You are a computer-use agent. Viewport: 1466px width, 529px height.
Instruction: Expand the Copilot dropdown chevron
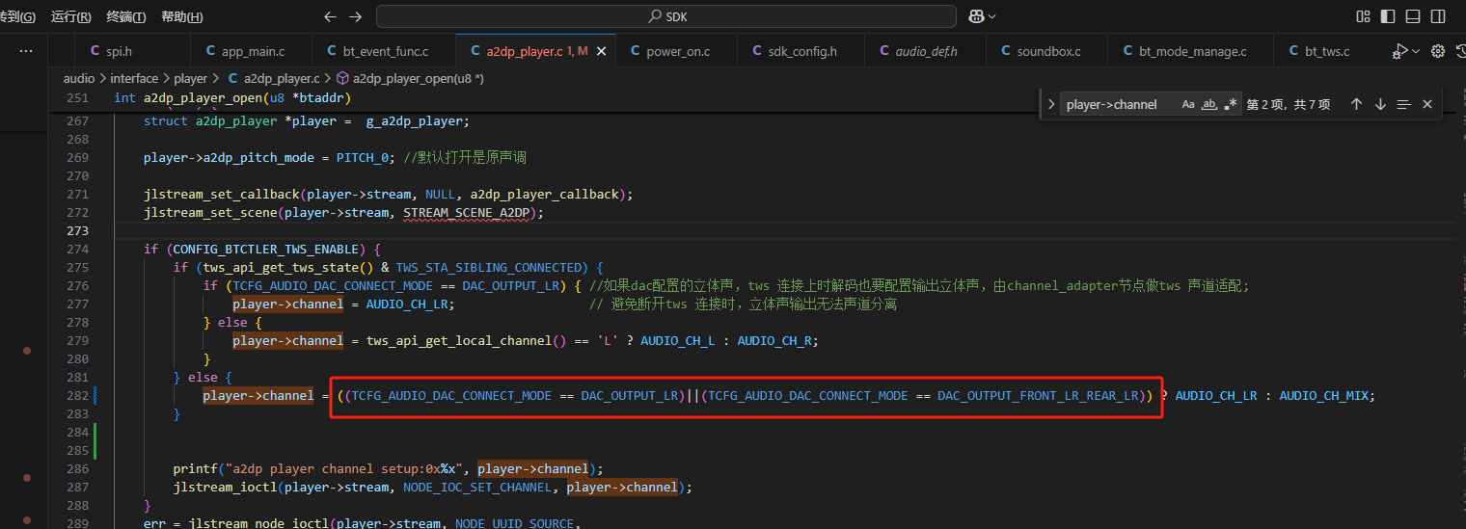(992, 16)
